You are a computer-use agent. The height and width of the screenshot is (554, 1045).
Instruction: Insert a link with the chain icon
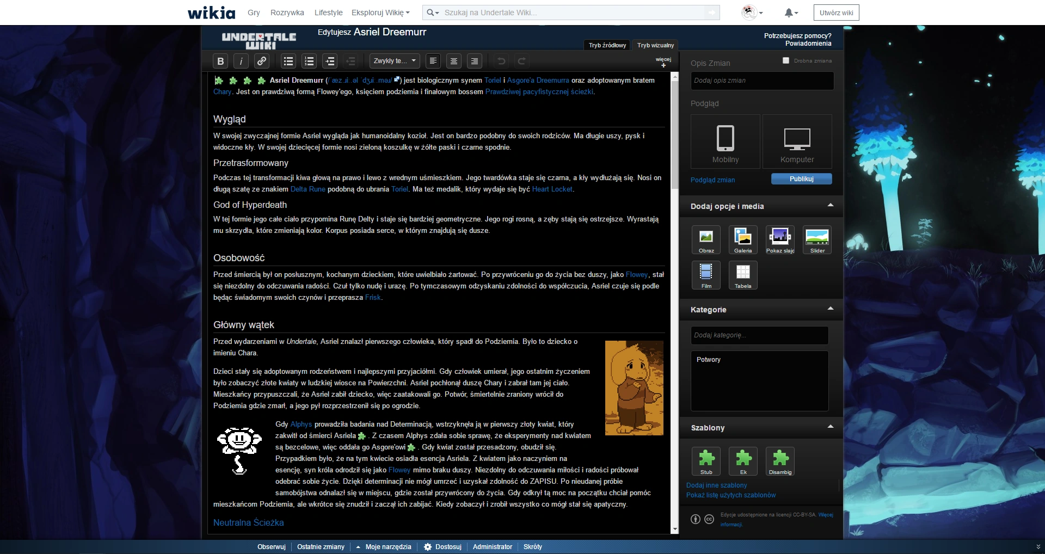point(262,61)
